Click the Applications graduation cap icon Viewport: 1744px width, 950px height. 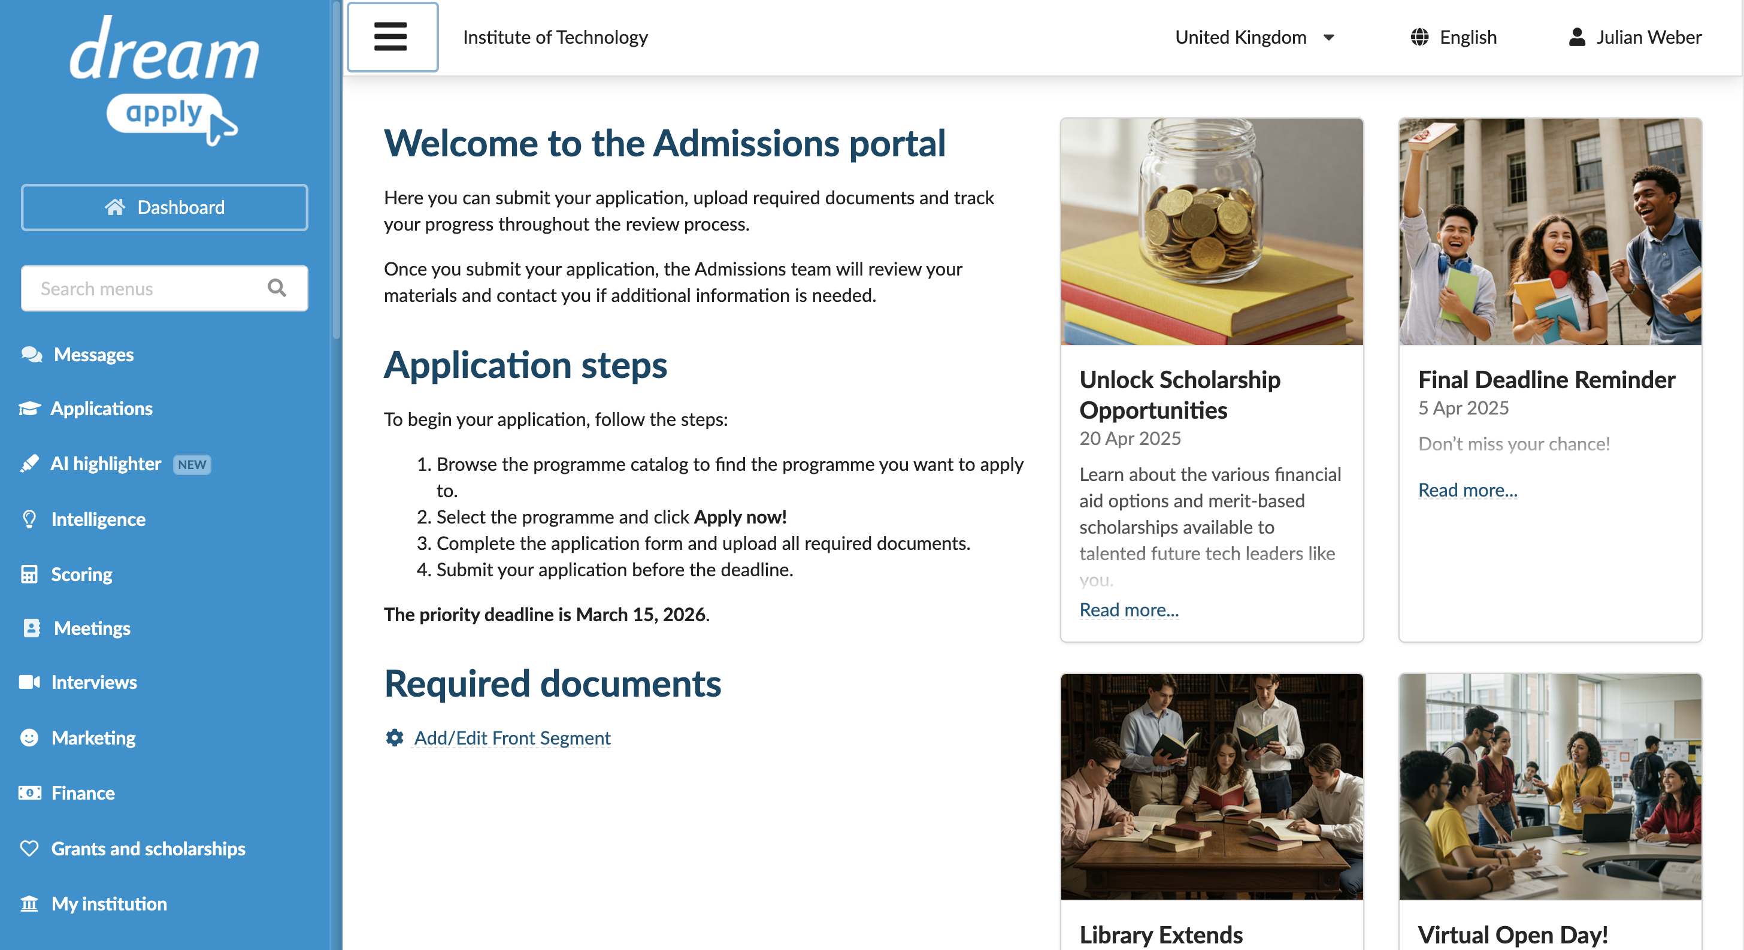(x=29, y=409)
